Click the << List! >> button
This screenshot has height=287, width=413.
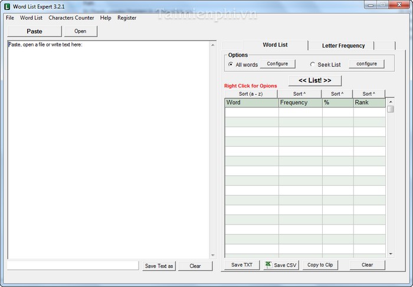click(314, 80)
